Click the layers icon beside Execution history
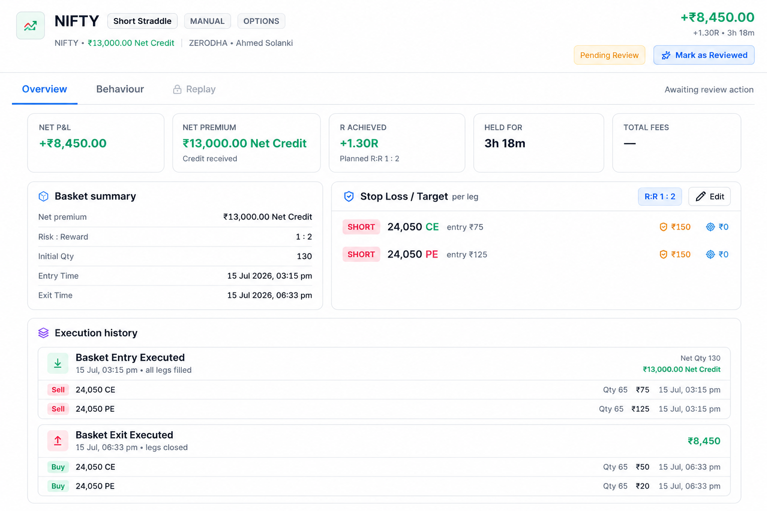The width and height of the screenshot is (767, 511). (x=43, y=333)
